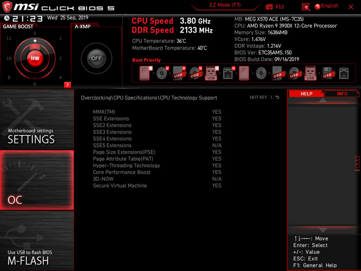Select the legacy hard disk boot icon without U badge
The width and height of the screenshot is (361, 271).
coord(244,73)
